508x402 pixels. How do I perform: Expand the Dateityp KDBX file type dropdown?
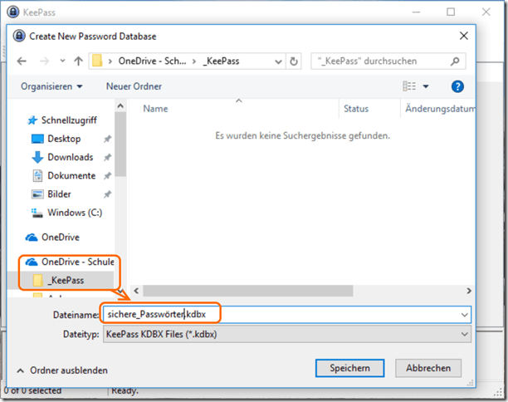pos(463,334)
